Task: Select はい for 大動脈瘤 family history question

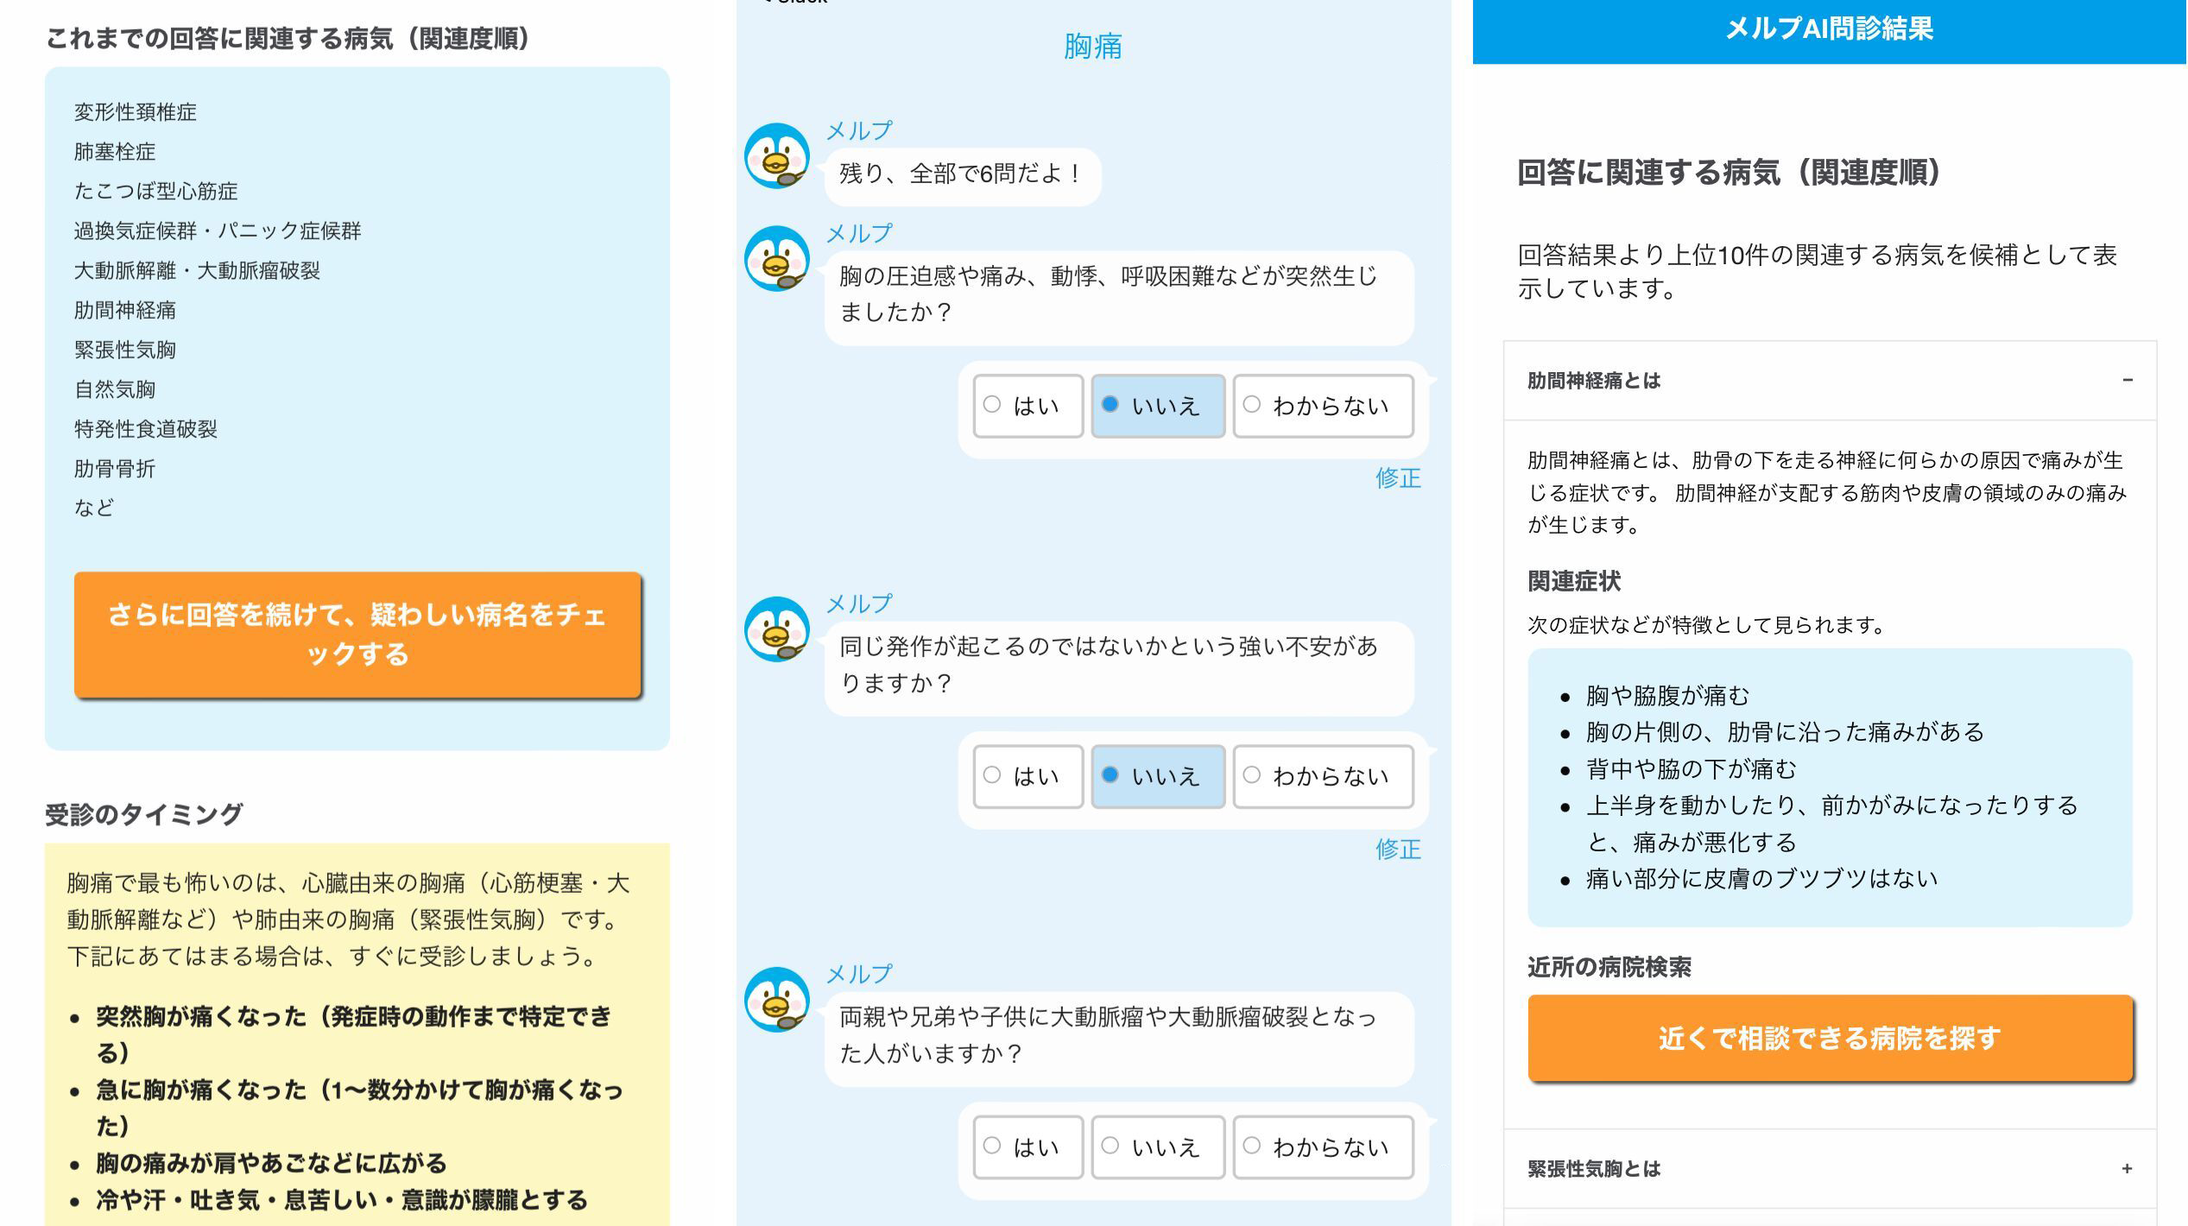Action: point(1028,1147)
